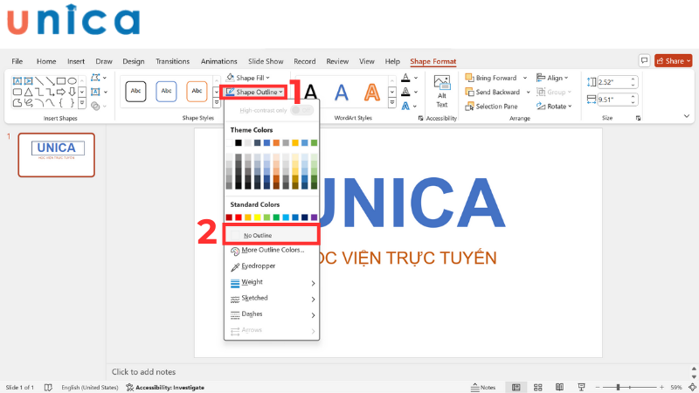The width and height of the screenshot is (699, 393).
Task: Apply the black A WordArt style
Action: pos(311,93)
